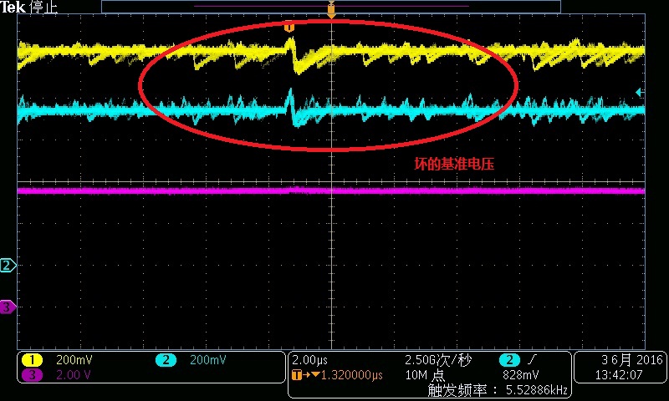
Task: Click channel 2 200mV scale value
Action: pos(207,360)
